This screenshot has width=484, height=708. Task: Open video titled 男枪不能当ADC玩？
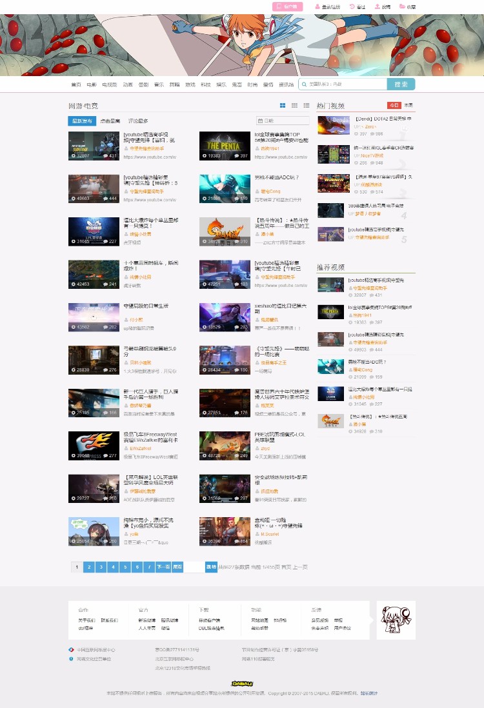(x=277, y=177)
